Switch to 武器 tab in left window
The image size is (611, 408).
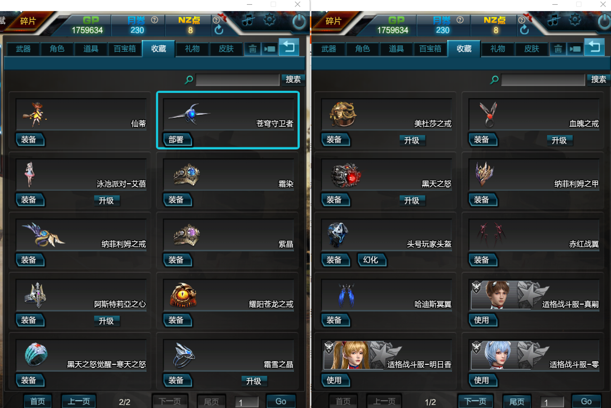point(23,49)
